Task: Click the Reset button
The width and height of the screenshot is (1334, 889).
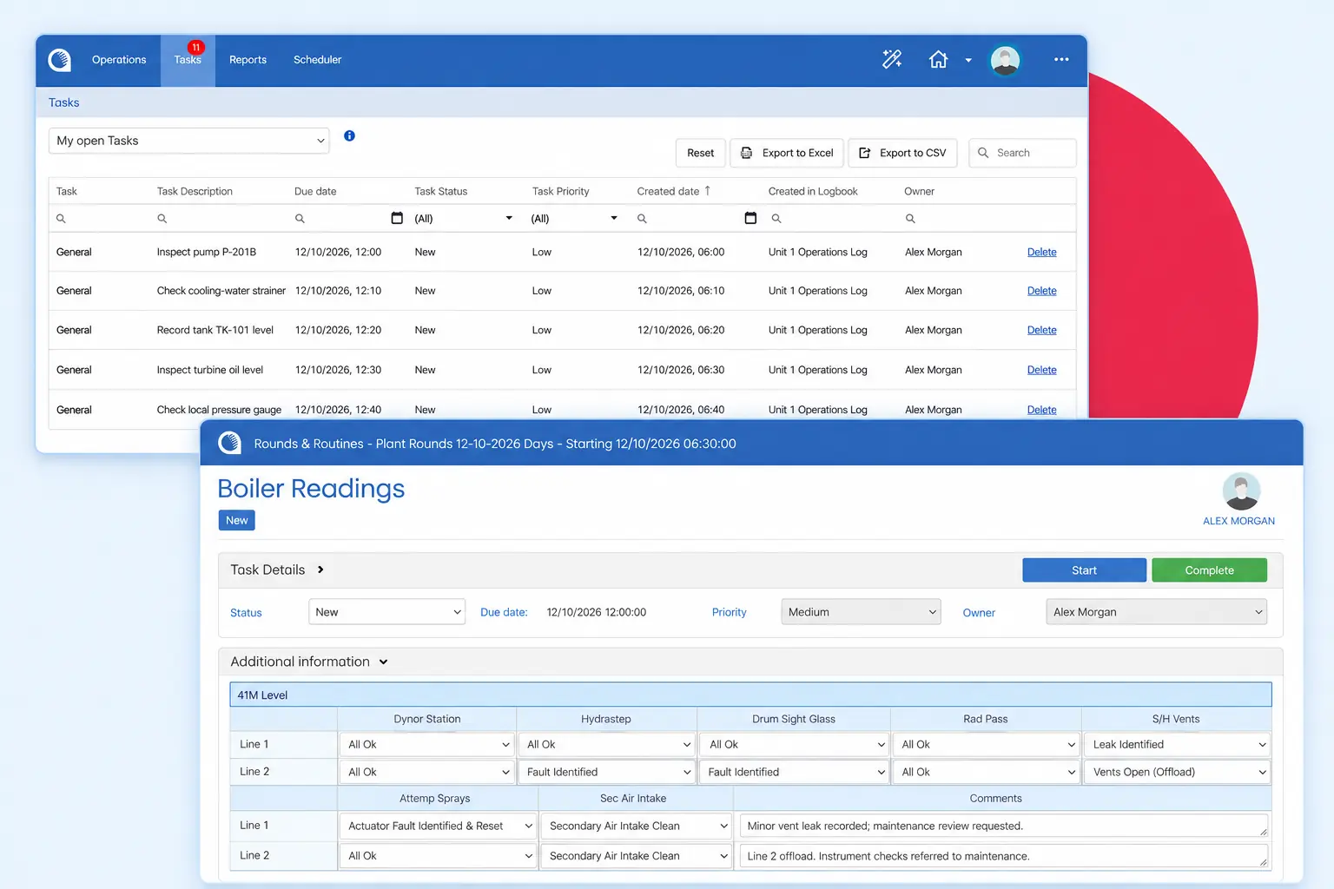Action: [x=700, y=153]
